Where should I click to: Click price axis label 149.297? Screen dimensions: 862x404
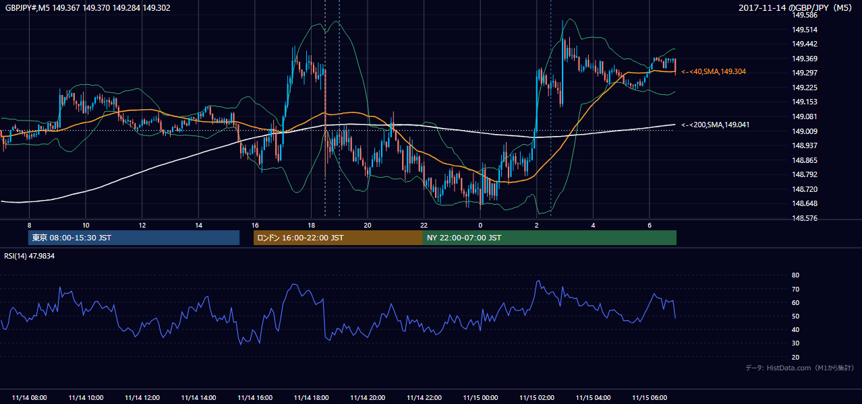click(805, 73)
